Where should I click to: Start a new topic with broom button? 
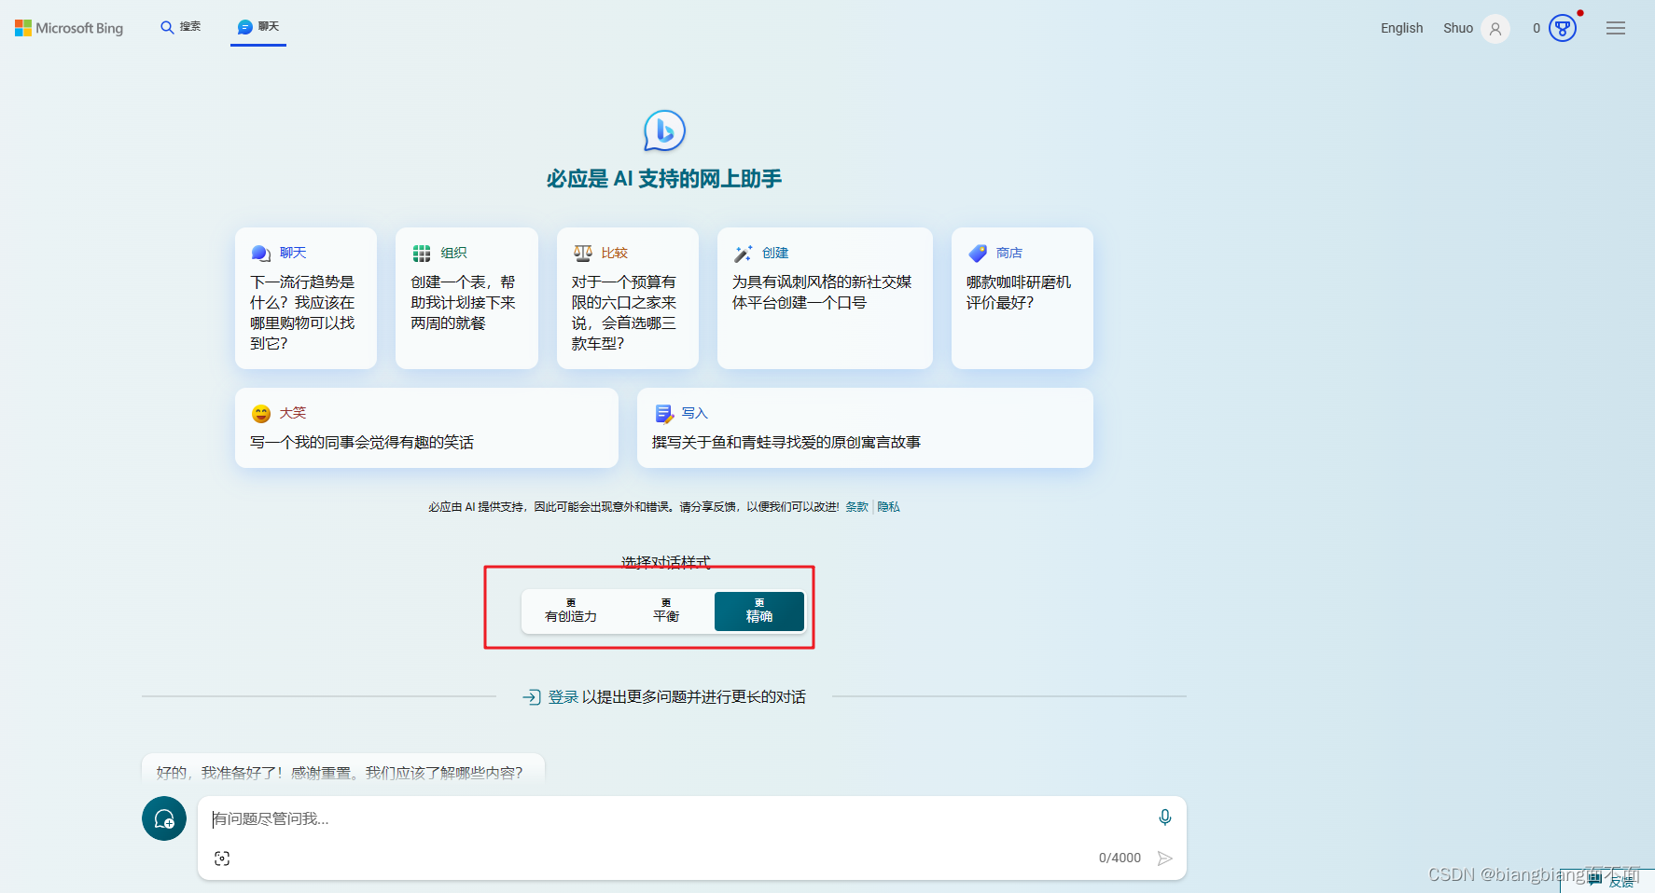(164, 818)
